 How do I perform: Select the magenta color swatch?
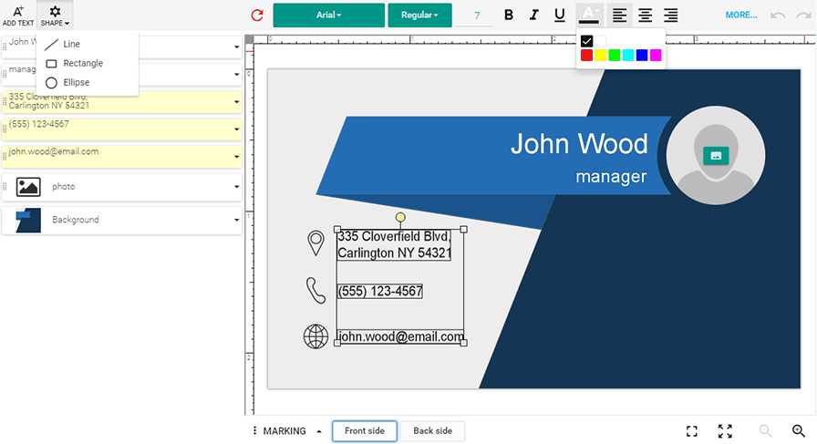[656, 56]
